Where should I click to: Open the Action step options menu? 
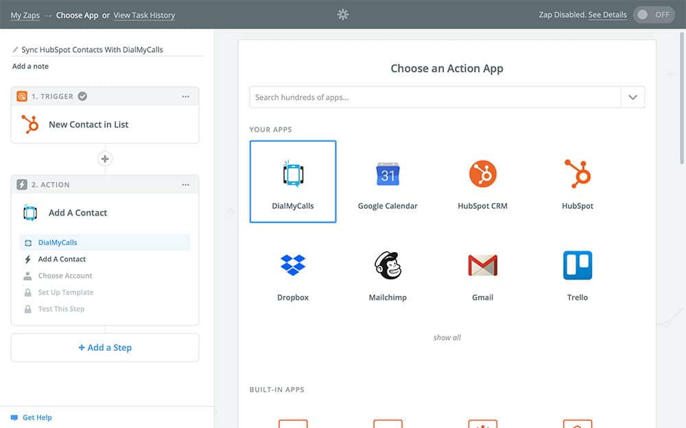coord(186,185)
